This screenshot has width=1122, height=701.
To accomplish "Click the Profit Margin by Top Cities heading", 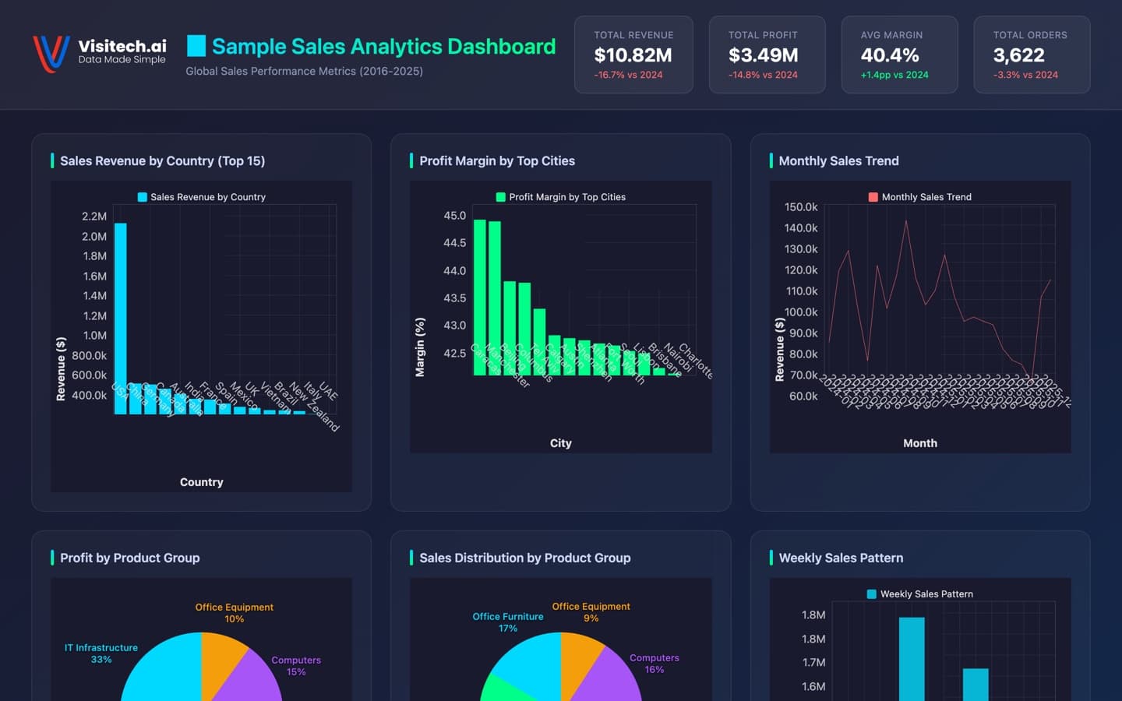I will 497,161.
